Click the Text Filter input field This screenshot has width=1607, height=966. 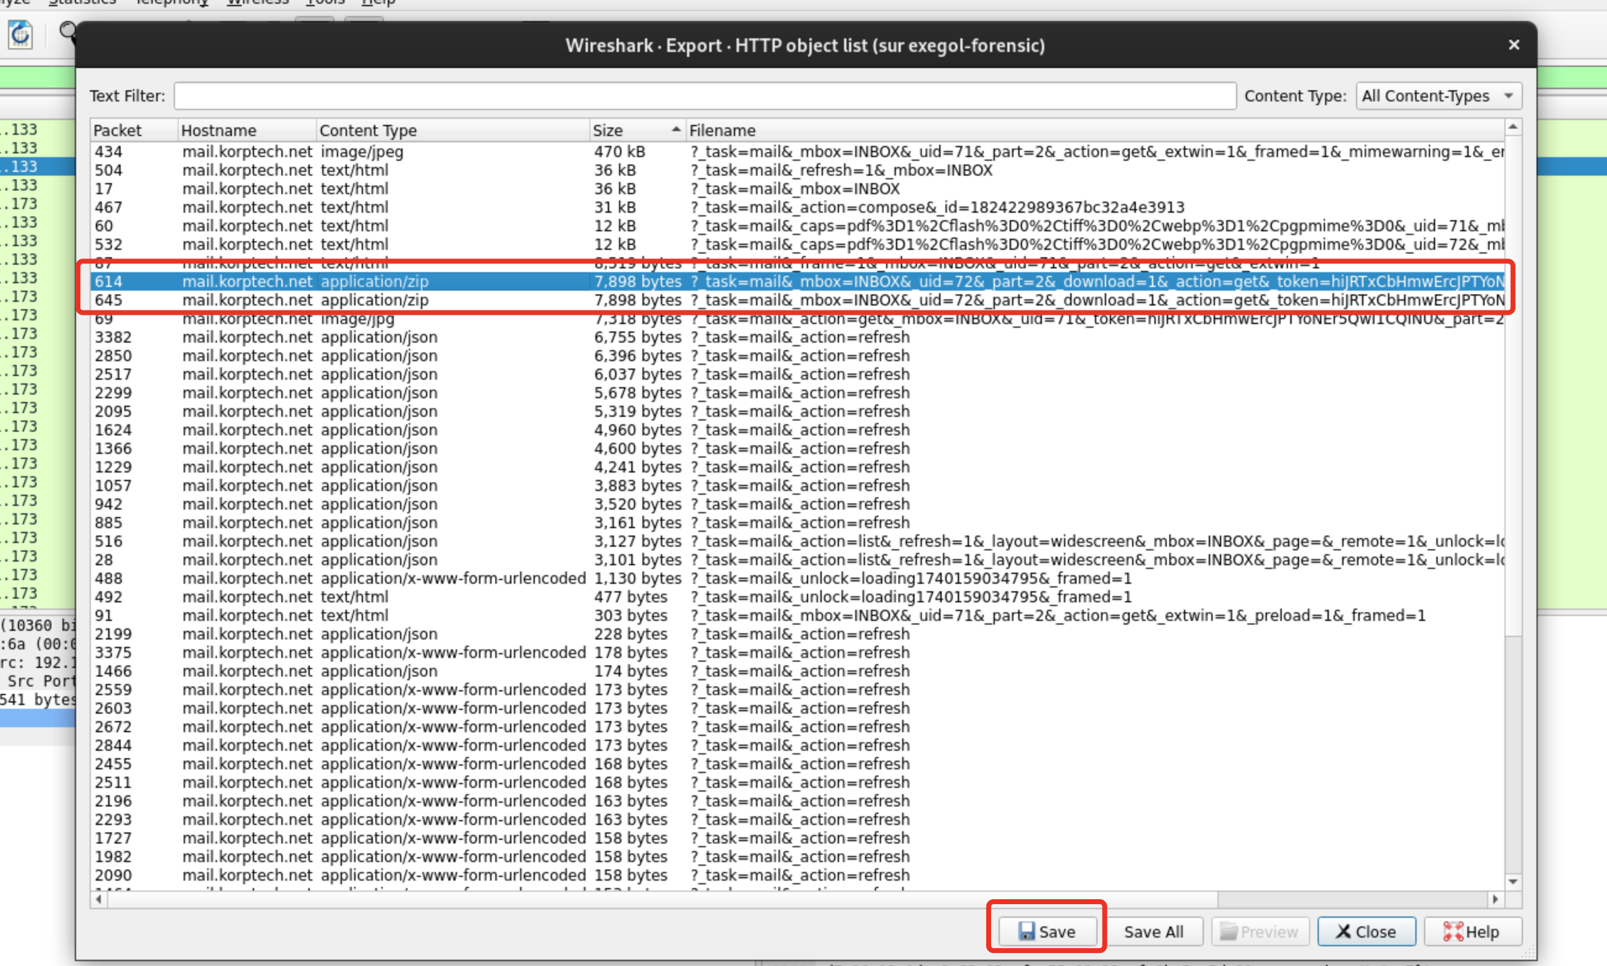point(705,96)
